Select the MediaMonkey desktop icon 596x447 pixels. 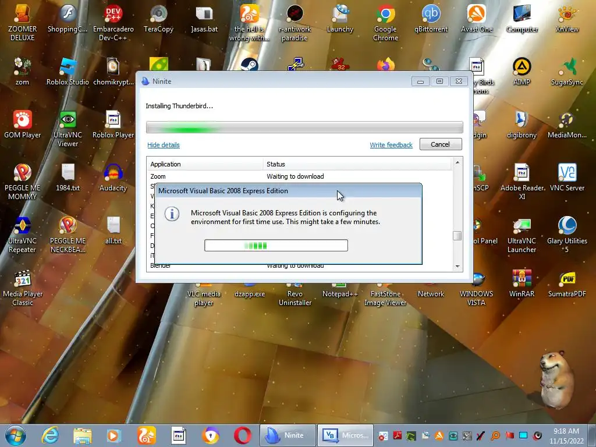[567, 125]
